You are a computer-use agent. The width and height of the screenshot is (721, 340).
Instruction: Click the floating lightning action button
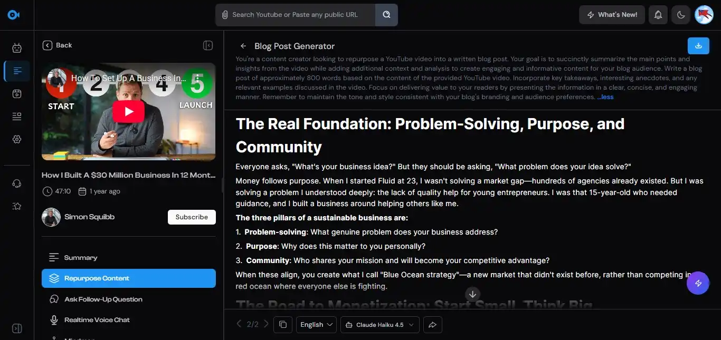[x=698, y=283]
